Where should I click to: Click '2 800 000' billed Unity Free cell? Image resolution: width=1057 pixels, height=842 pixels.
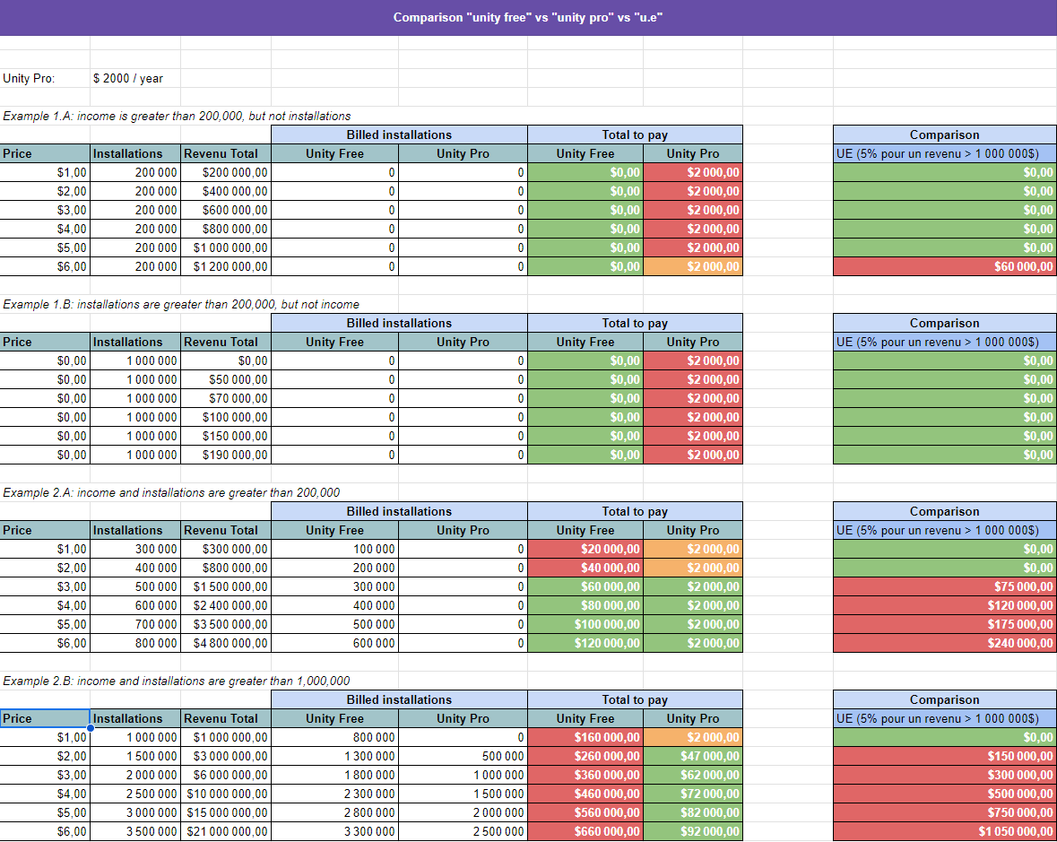pyautogui.click(x=334, y=813)
